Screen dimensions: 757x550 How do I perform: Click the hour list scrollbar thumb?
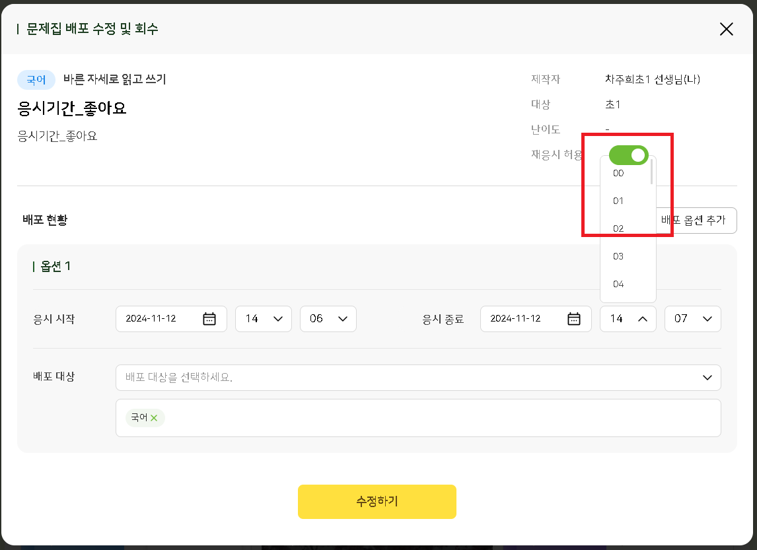coord(652,172)
